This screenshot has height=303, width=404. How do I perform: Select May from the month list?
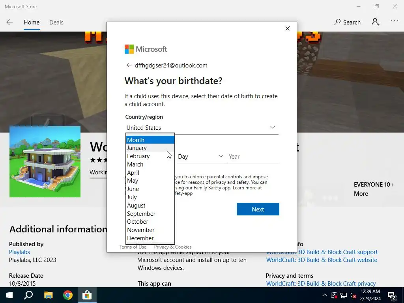tap(150, 181)
